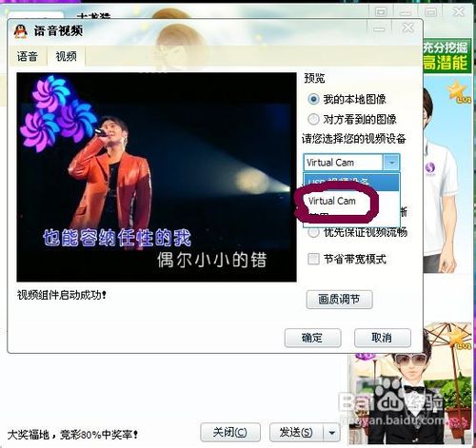This screenshot has height=448, width=476.
Task: Confirm with the 确定 button
Action: pos(312,338)
